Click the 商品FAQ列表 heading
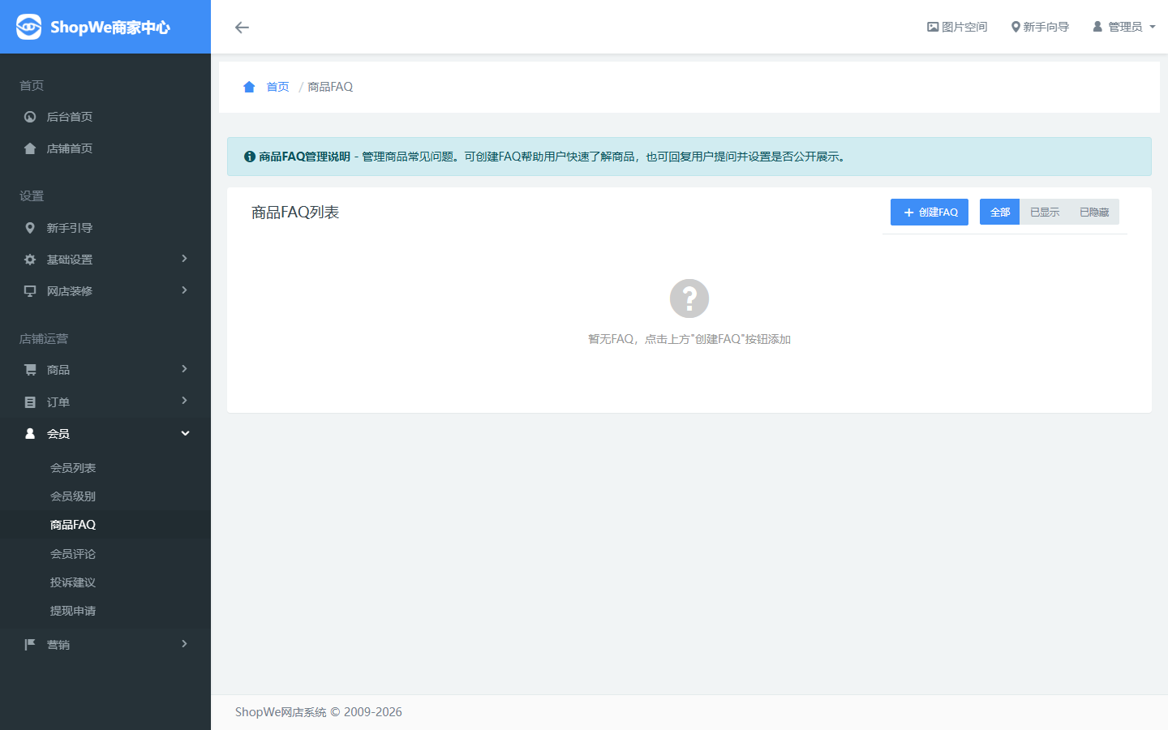Viewport: 1168px width, 730px height. point(295,213)
